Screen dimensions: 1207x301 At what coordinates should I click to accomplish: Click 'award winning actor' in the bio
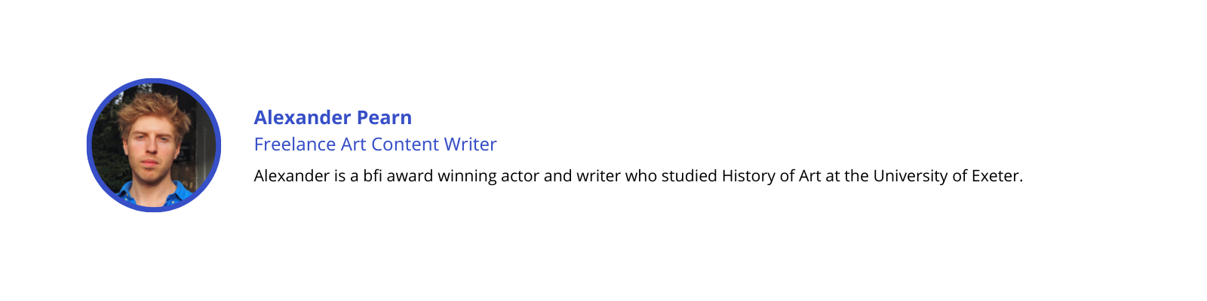pyautogui.click(x=462, y=176)
